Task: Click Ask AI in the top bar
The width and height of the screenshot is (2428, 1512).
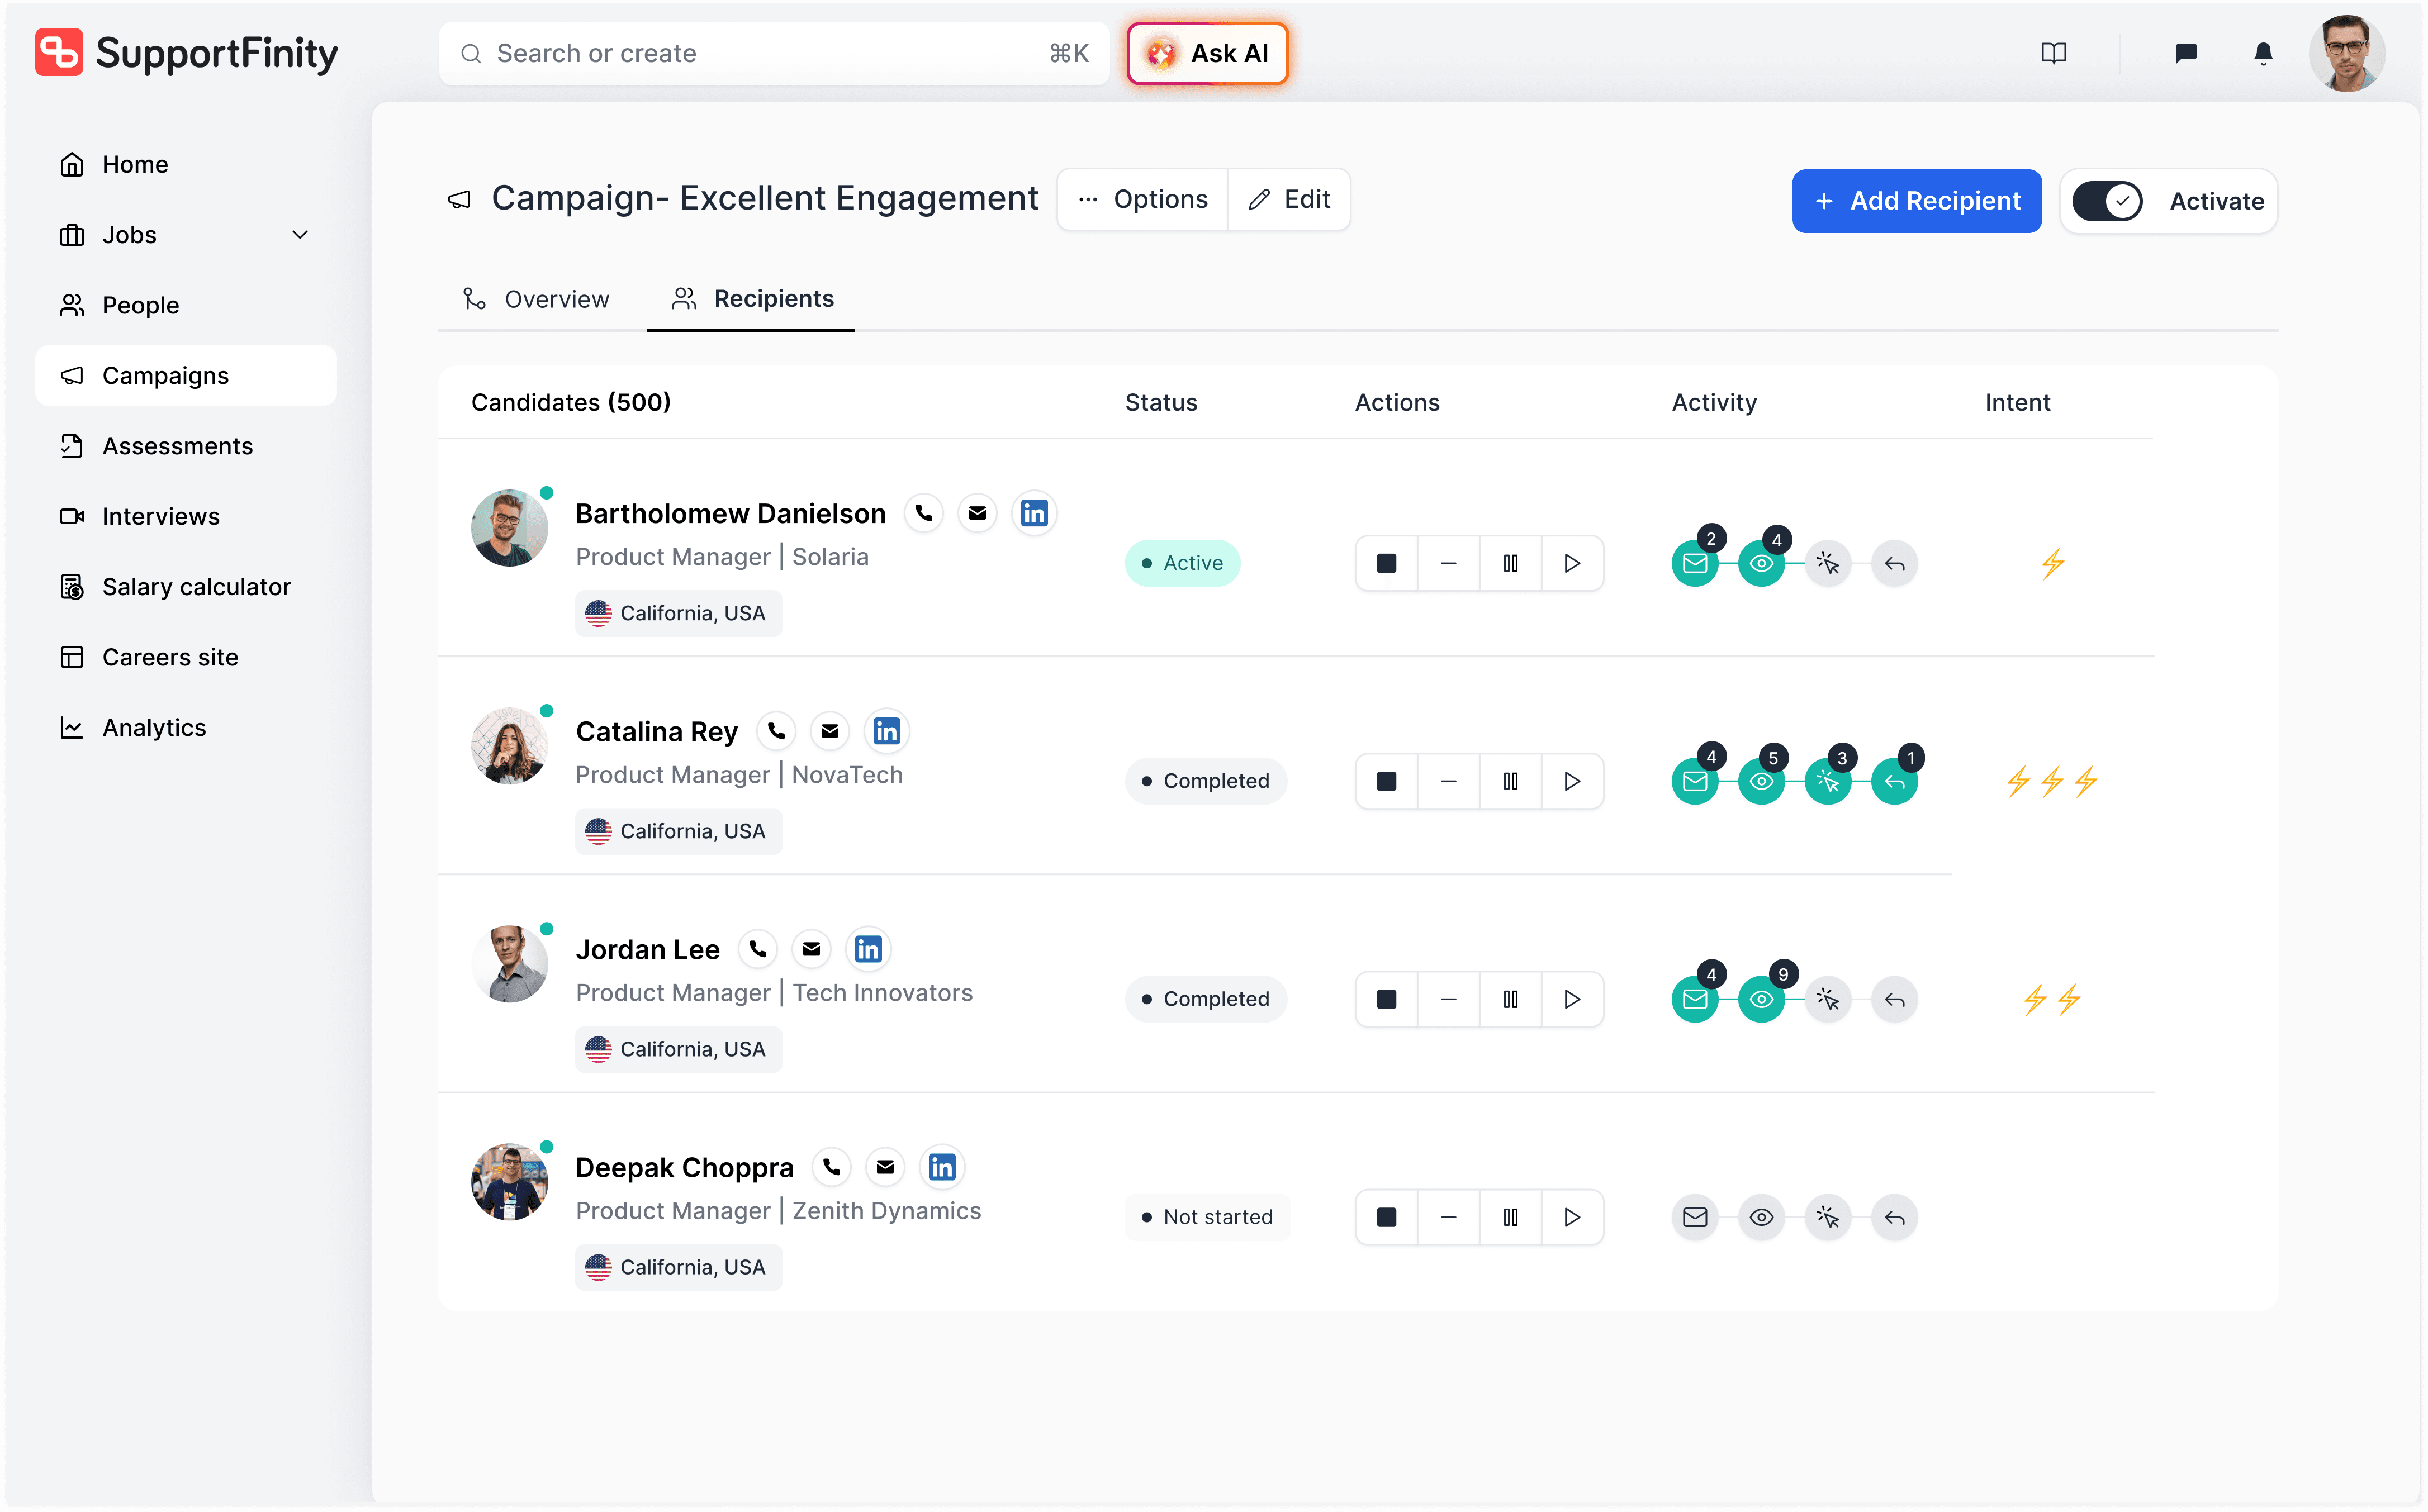Action: pos(1207,53)
